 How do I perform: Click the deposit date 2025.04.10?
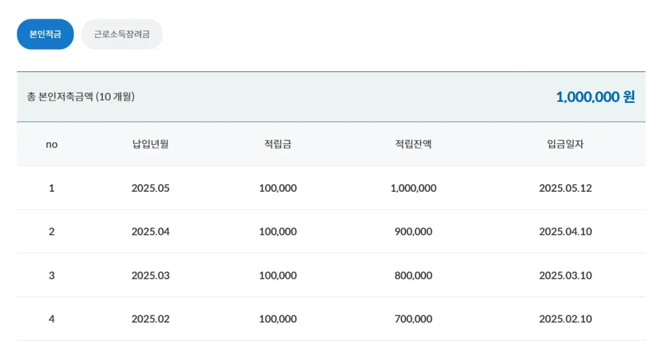pyautogui.click(x=565, y=232)
